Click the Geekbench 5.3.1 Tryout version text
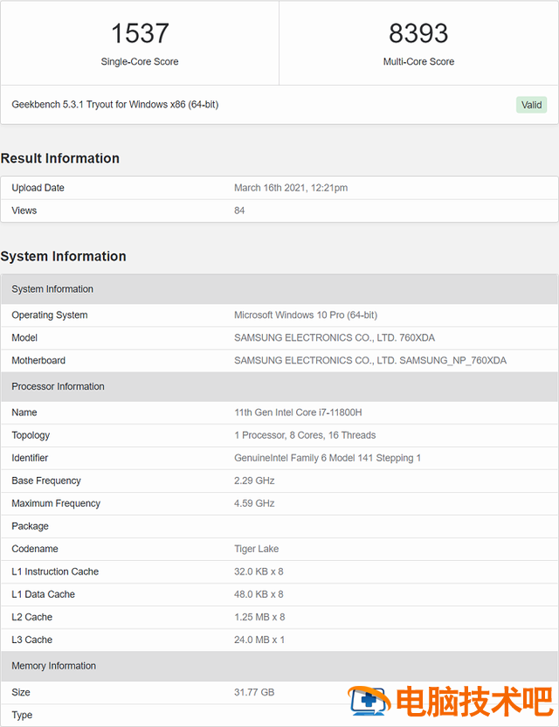 tap(115, 105)
